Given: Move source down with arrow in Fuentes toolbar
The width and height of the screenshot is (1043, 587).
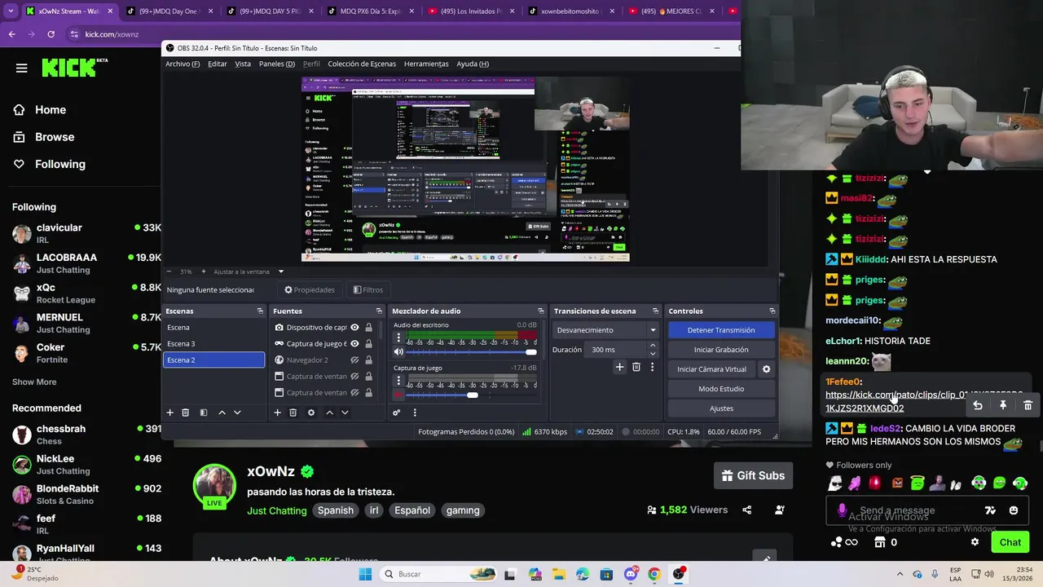Looking at the screenshot, I should click(345, 413).
